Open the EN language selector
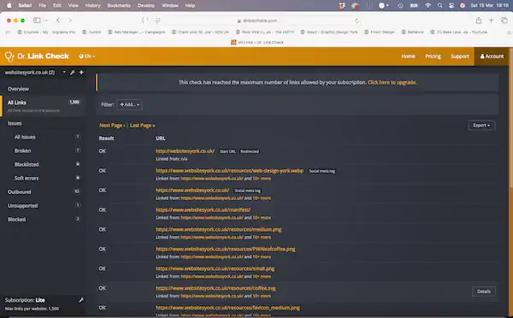The height and width of the screenshot is (318, 513). (x=87, y=56)
